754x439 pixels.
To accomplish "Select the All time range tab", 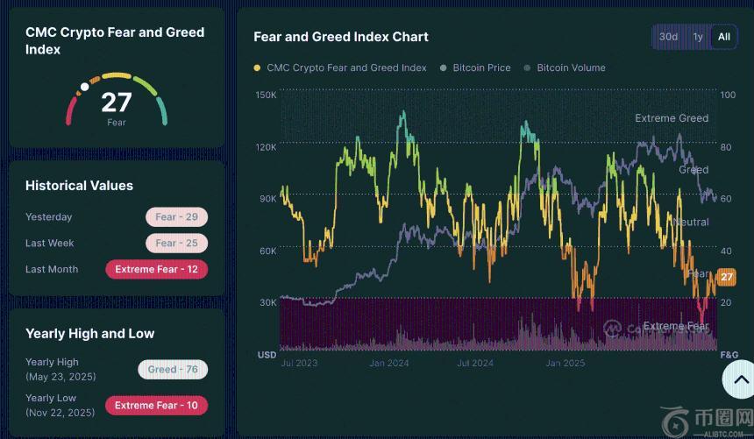I will [x=724, y=37].
